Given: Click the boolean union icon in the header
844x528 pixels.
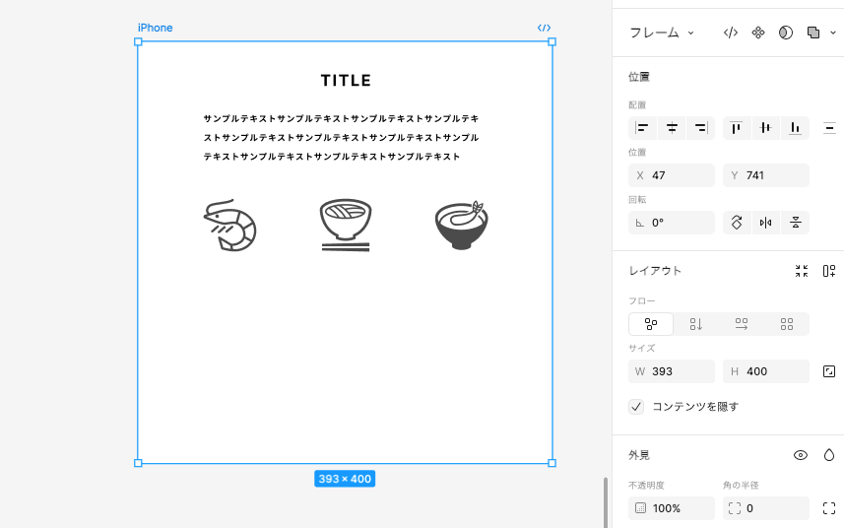Looking at the screenshot, I should (813, 33).
